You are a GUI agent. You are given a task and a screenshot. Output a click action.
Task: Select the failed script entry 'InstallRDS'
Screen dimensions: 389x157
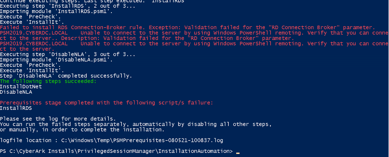point(16,108)
